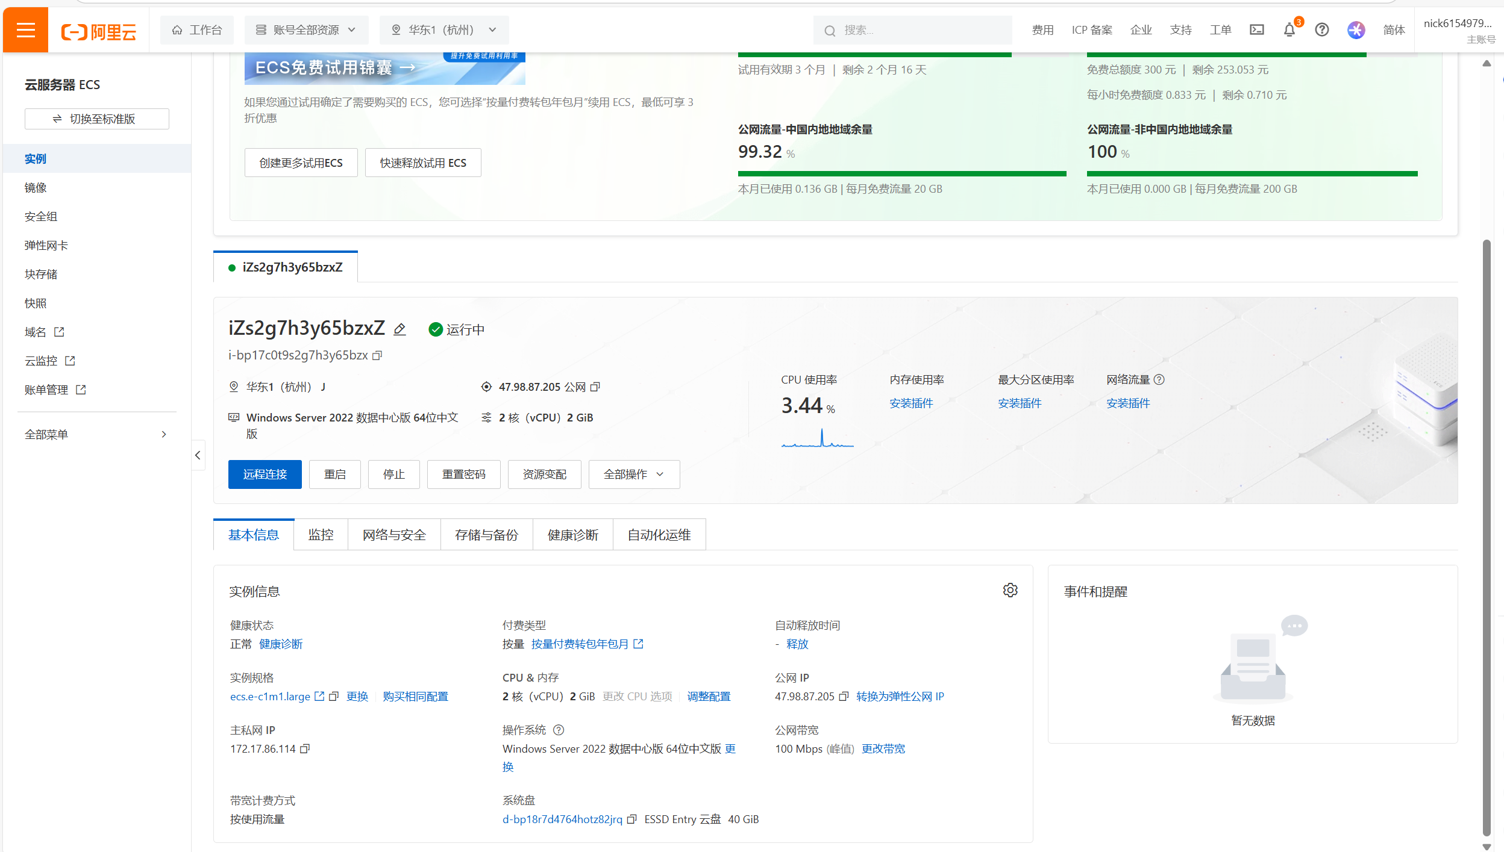Viewport: 1504px width, 852px height.
Task: Click 释放 link under 自动释放时间
Action: click(797, 644)
